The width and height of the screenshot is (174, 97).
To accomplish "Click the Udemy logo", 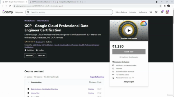I will (8, 12).
